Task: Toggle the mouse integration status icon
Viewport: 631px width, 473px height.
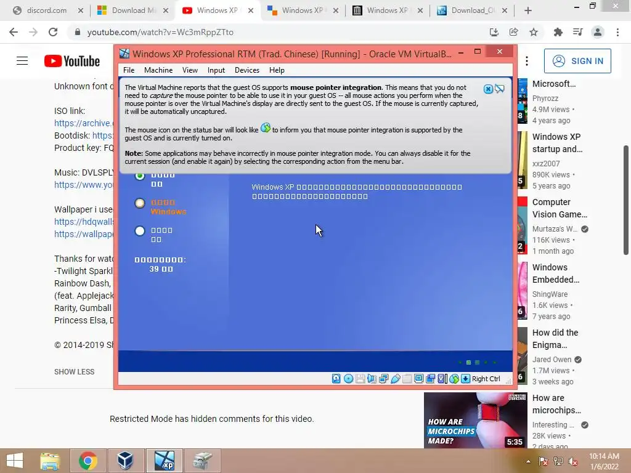Action: point(454,379)
